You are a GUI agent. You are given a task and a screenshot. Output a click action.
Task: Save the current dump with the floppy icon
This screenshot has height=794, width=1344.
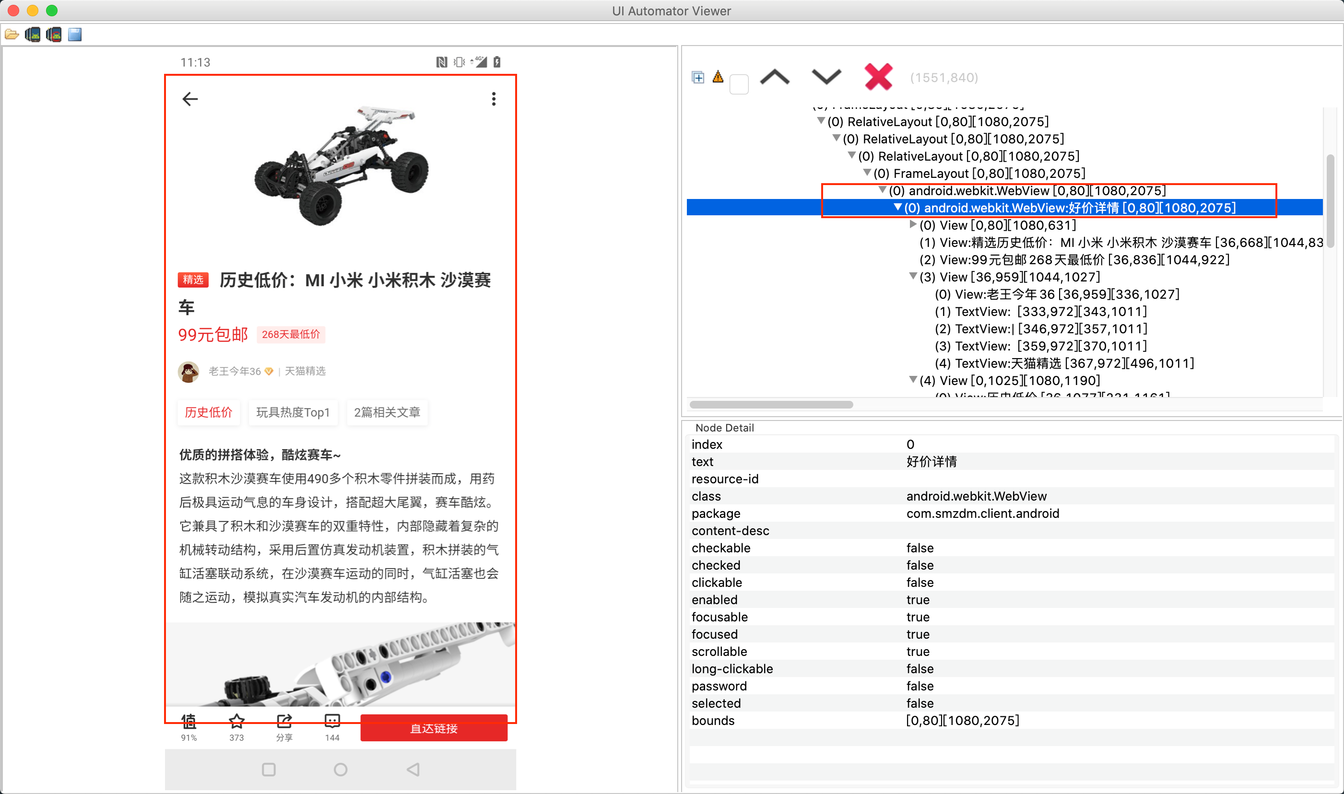[75, 35]
